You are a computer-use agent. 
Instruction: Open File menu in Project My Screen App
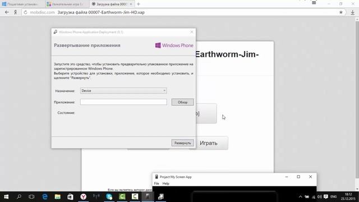[157, 183]
